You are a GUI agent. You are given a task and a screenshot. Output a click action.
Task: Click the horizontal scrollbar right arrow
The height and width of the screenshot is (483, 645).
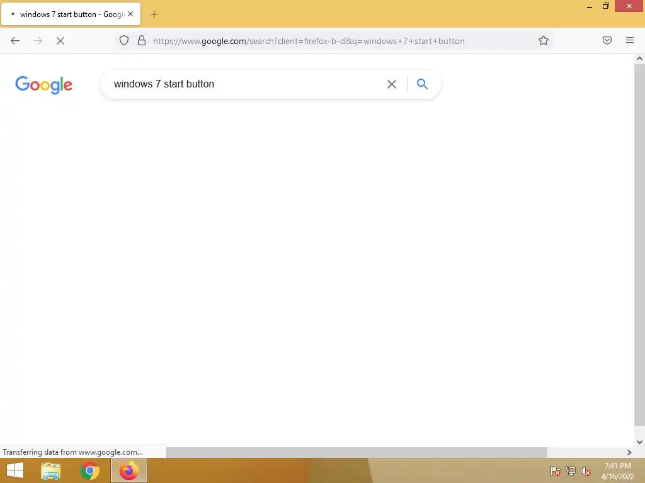tap(629, 452)
